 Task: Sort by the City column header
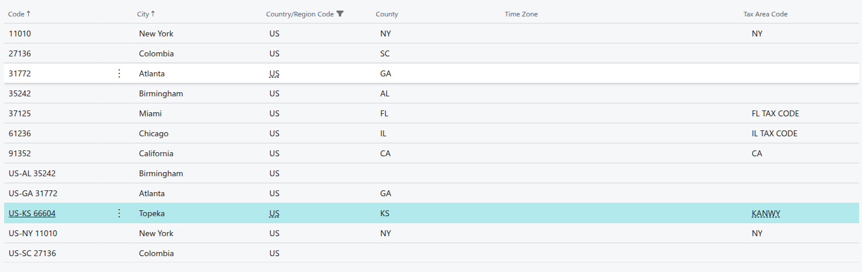(143, 14)
